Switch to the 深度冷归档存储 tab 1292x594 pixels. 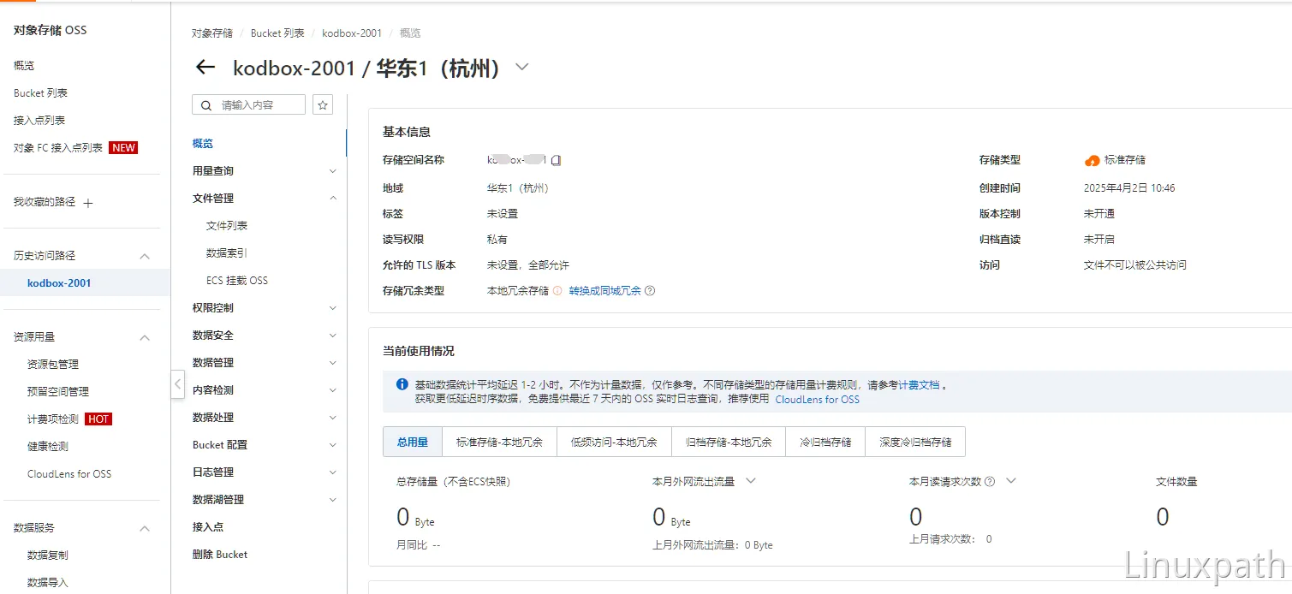tap(915, 443)
